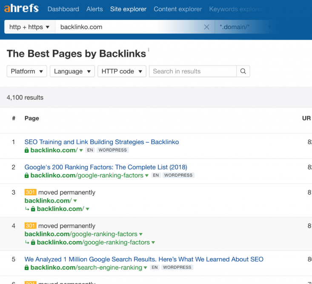The image size is (312, 284).
Task: Click 'moved permanently' text in row 3
Action: [x=67, y=192]
